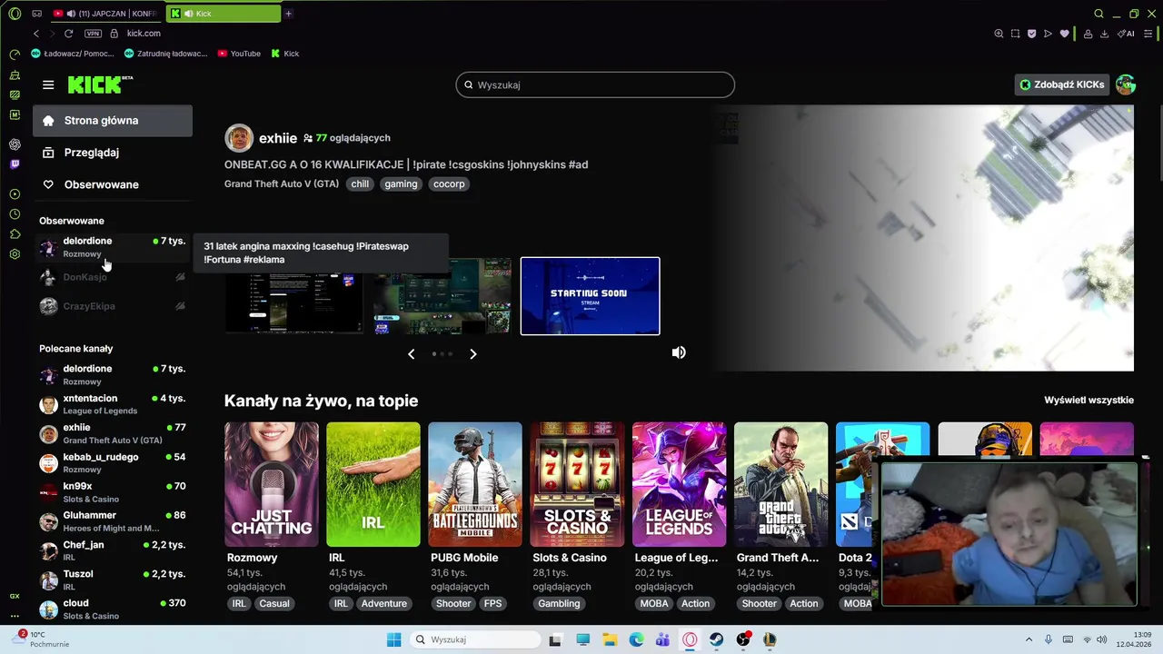Open Ładowacz/ Pomoc bookmark
The image size is (1163, 654).
(73, 54)
